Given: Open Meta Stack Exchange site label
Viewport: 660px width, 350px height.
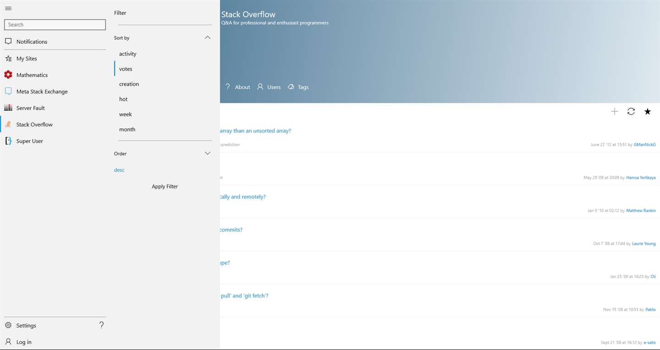Looking at the screenshot, I should point(42,92).
